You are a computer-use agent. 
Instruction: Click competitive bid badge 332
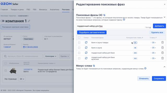tap(135, 58)
